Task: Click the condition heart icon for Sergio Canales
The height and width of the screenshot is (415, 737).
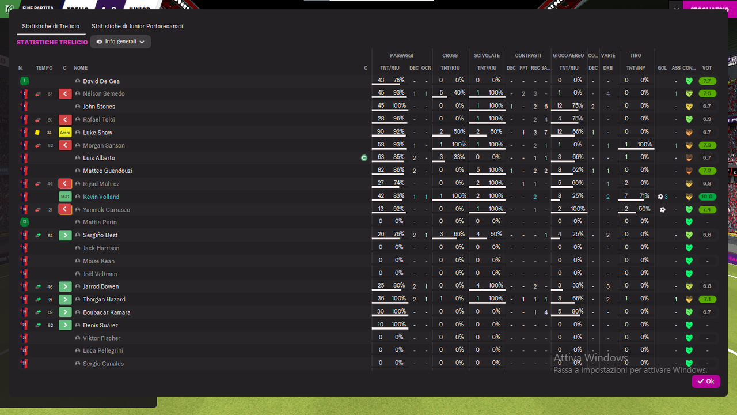Action: point(689,364)
